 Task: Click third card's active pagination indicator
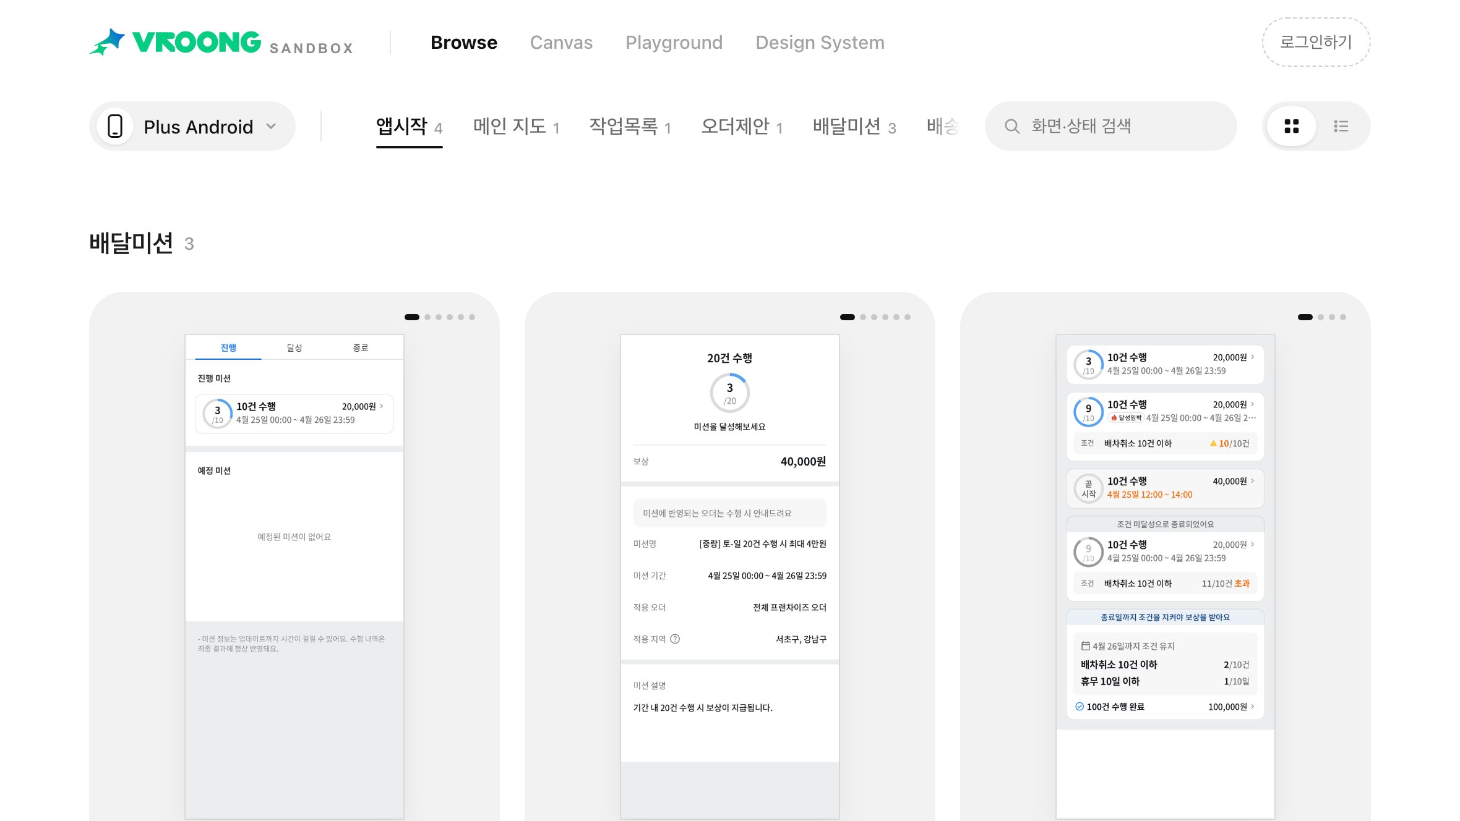coord(1305,317)
